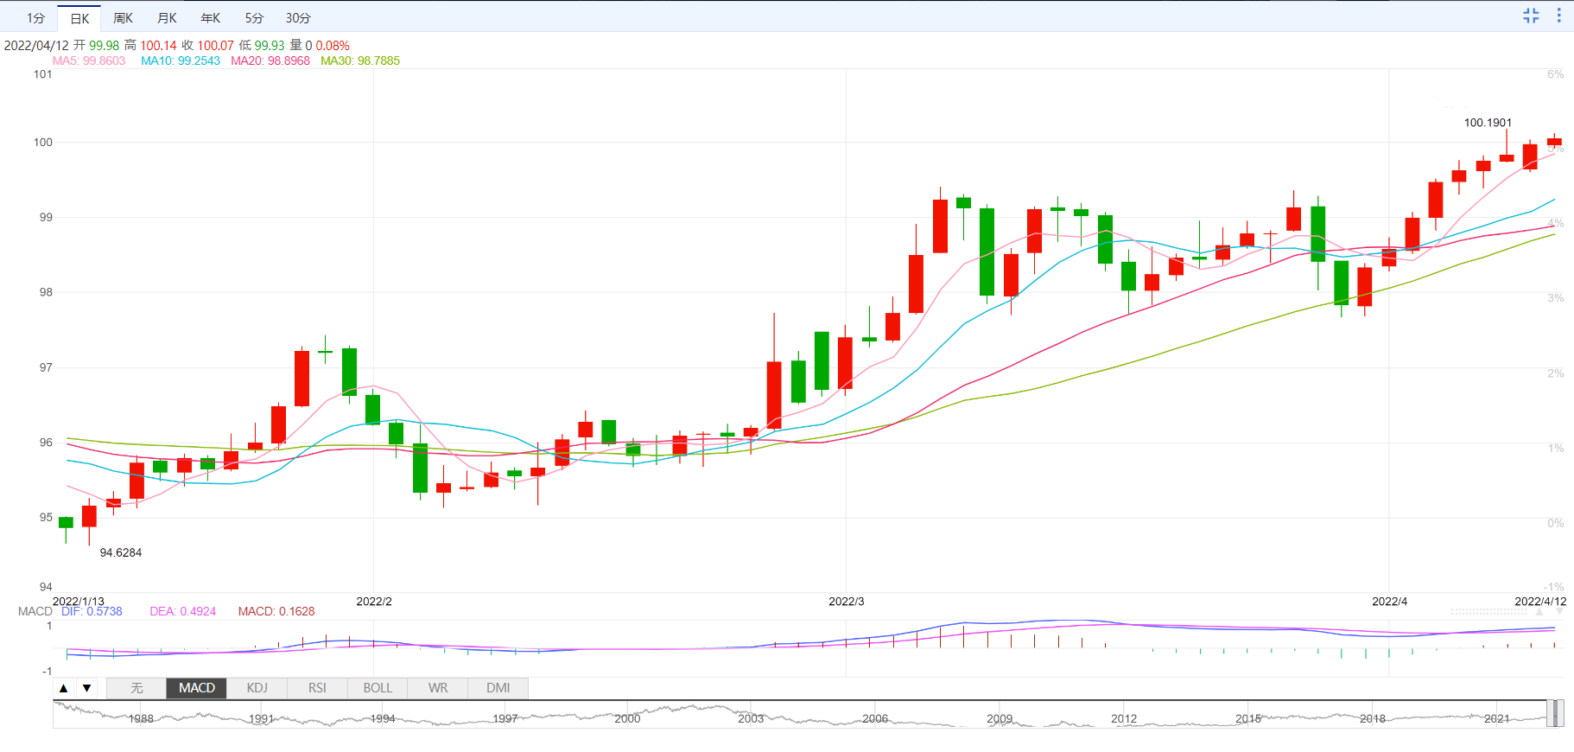
Task: Select the WR indicator button
Action: pyautogui.click(x=438, y=688)
